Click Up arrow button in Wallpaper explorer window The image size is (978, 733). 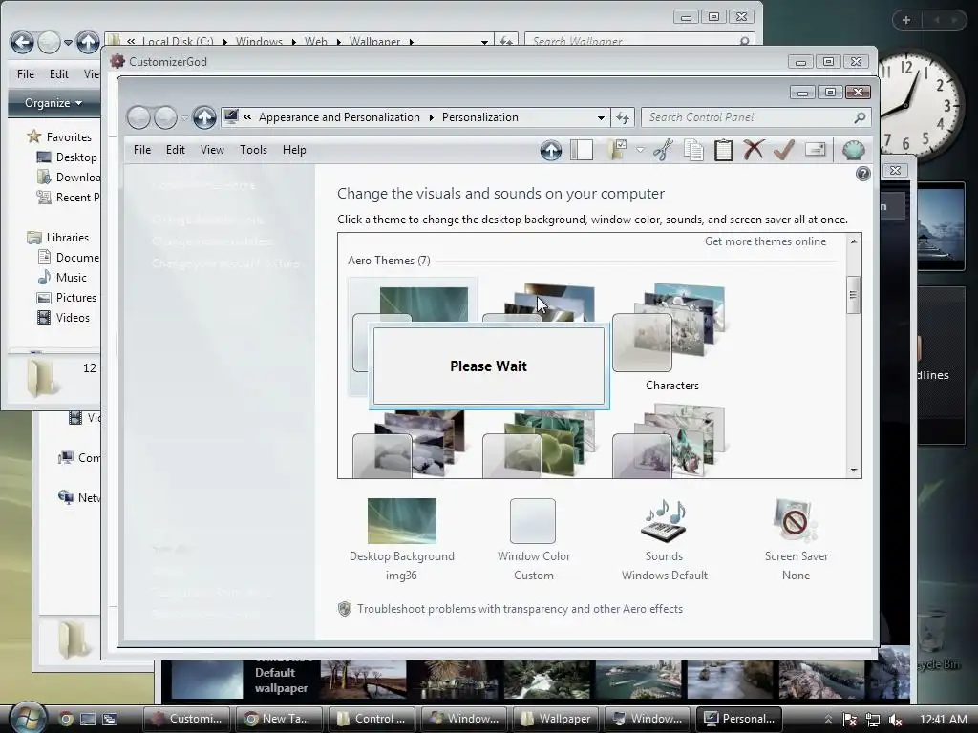(88, 42)
